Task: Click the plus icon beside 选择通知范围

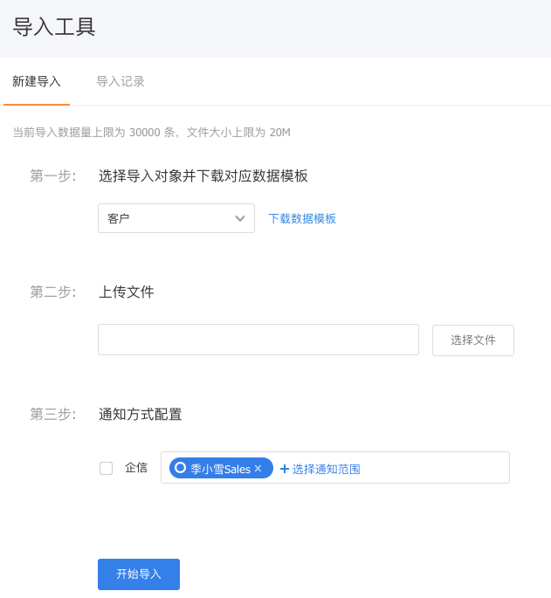Action: pos(285,469)
